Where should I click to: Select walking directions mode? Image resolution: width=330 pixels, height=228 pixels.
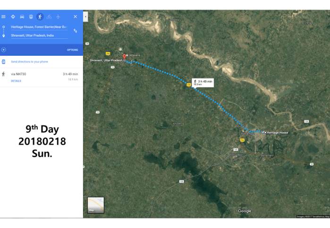point(40,17)
